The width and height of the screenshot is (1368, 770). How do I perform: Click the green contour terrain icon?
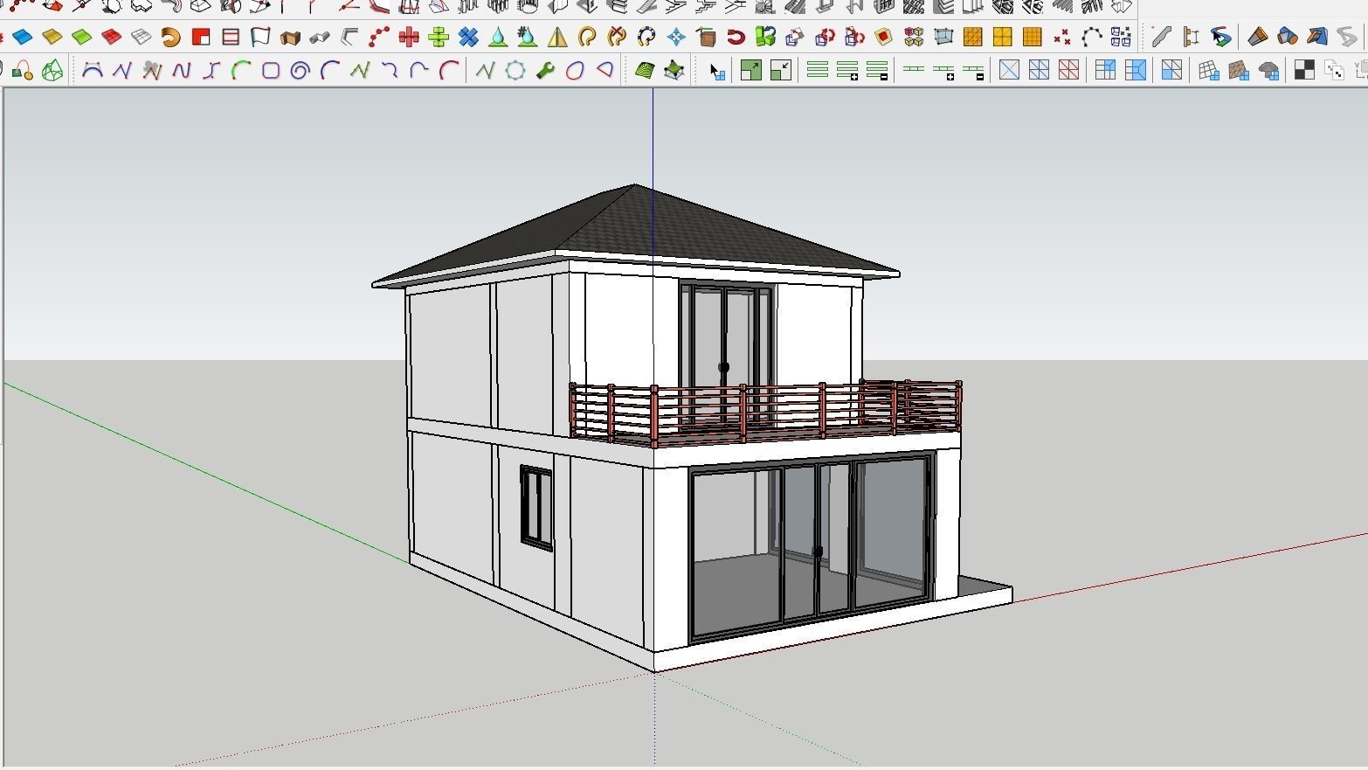pyautogui.click(x=645, y=70)
